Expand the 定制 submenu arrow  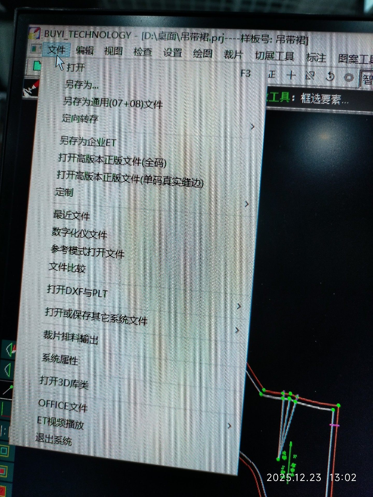click(247, 204)
